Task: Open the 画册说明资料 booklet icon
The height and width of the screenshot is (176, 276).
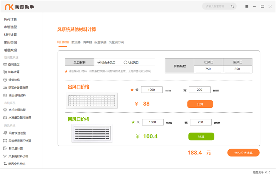Action: [5, 95]
